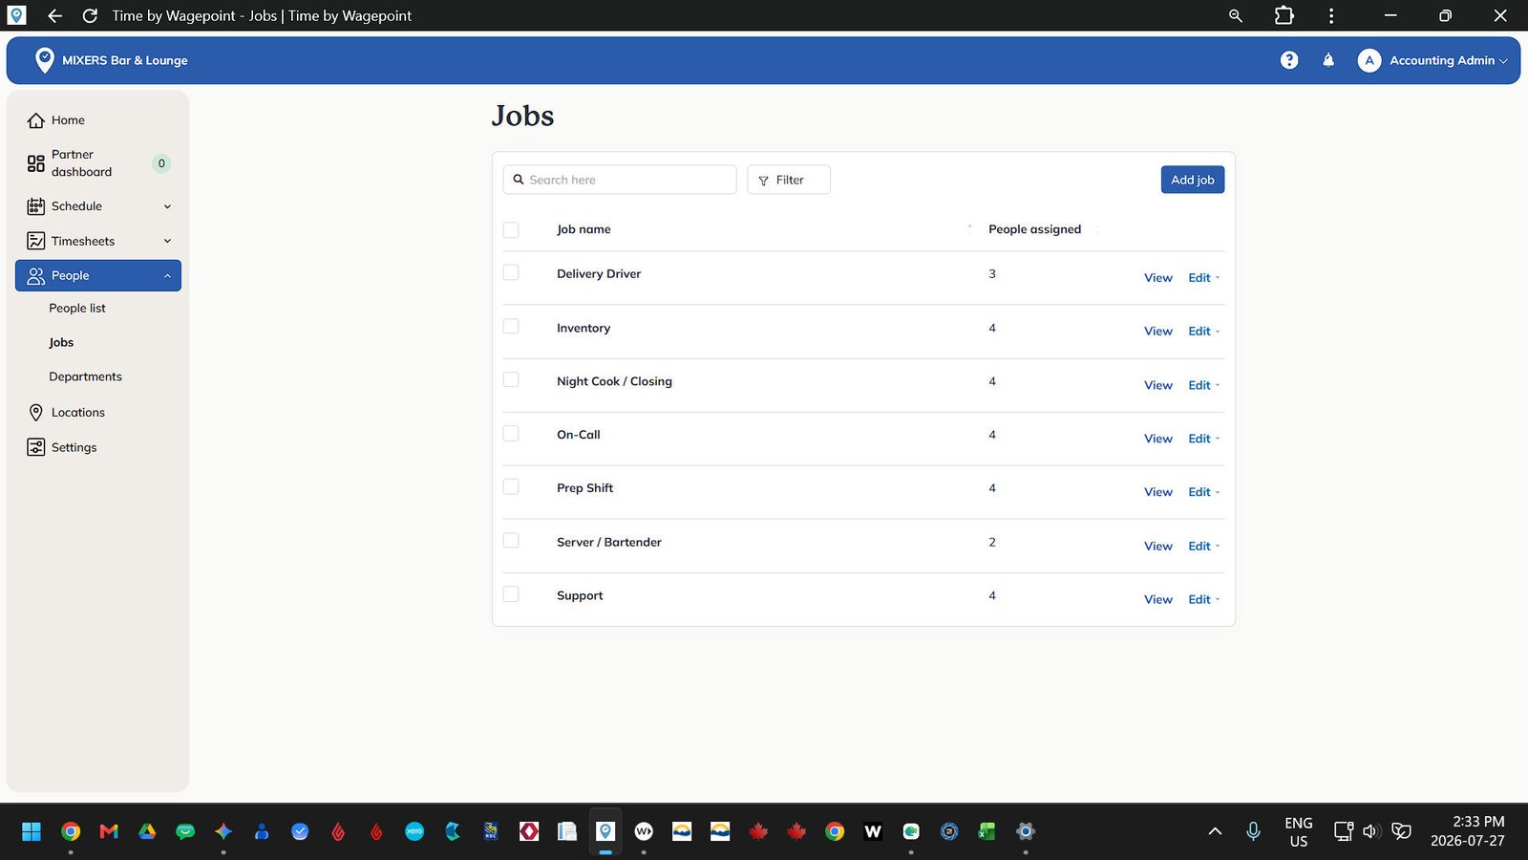The height and width of the screenshot is (860, 1528).
Task: Click the Settings sliders icon in sidebar
Action: click(x=36, y=447)
